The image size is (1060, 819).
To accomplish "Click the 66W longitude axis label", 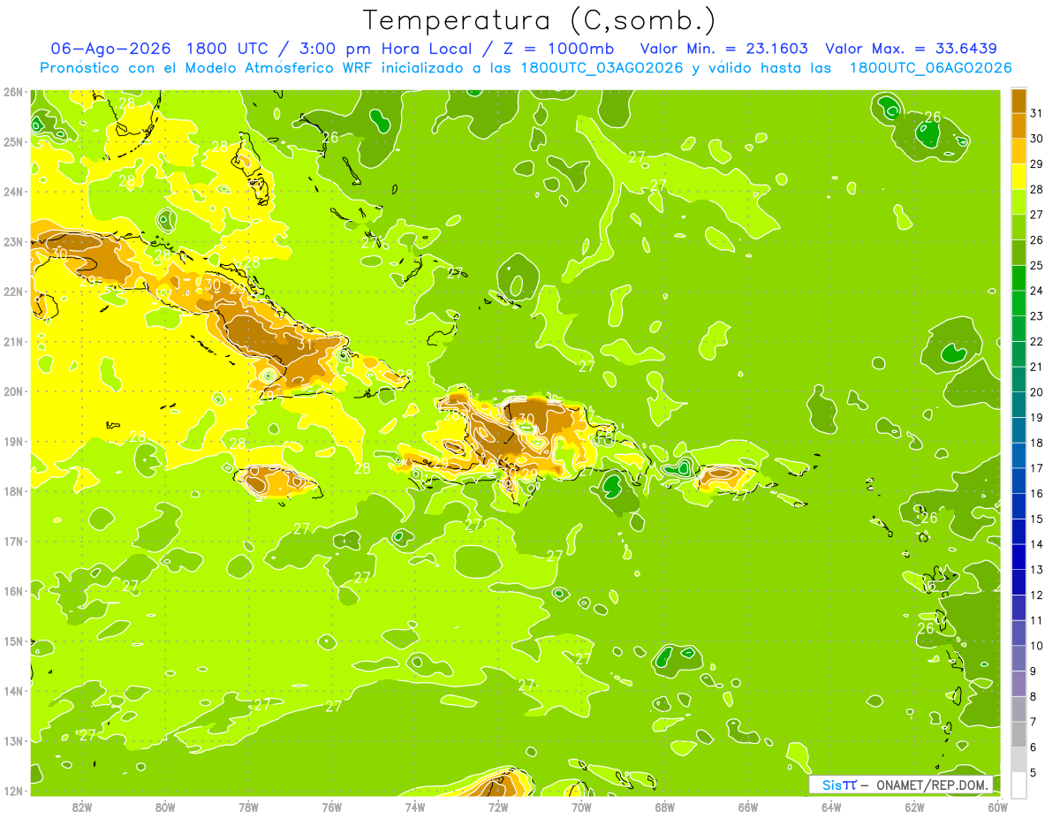I will point(748,806).
